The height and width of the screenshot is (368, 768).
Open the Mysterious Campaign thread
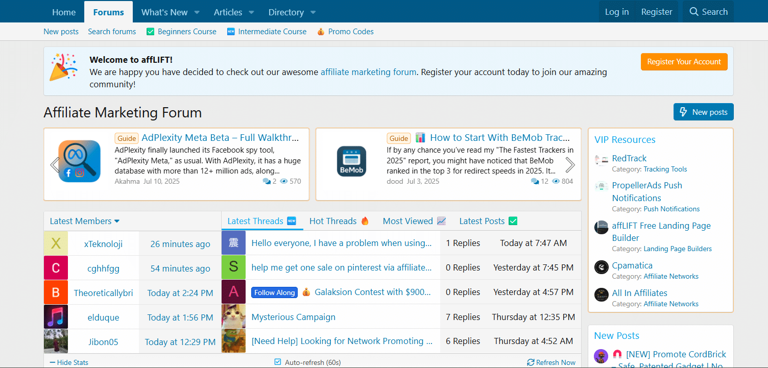point(294,317)
